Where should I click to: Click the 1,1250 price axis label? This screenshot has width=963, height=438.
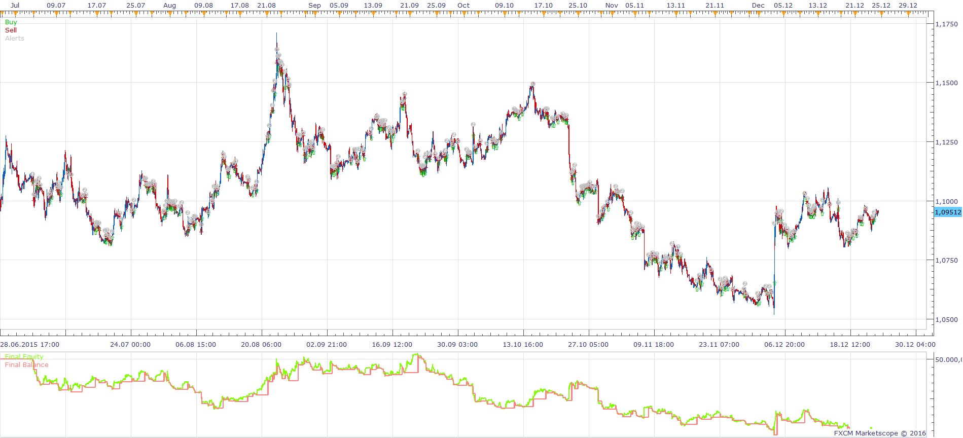click(x=947, y=142)
